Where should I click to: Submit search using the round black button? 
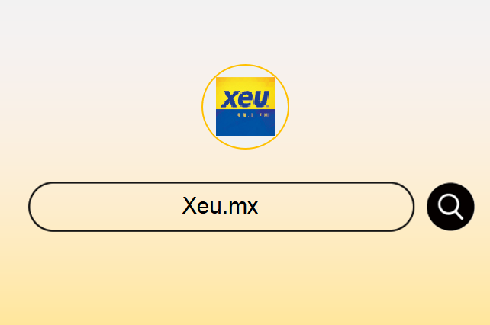click(x=450, y=207)
